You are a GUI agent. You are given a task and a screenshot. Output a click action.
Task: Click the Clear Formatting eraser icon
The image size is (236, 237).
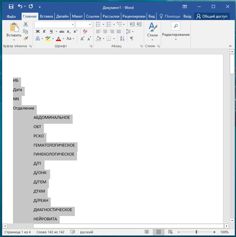click(85, 31)
